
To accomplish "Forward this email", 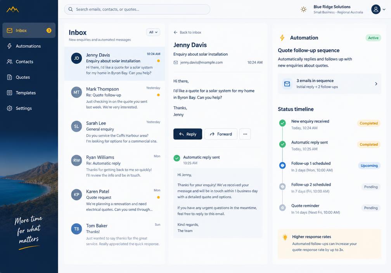I will click(221, 134).
